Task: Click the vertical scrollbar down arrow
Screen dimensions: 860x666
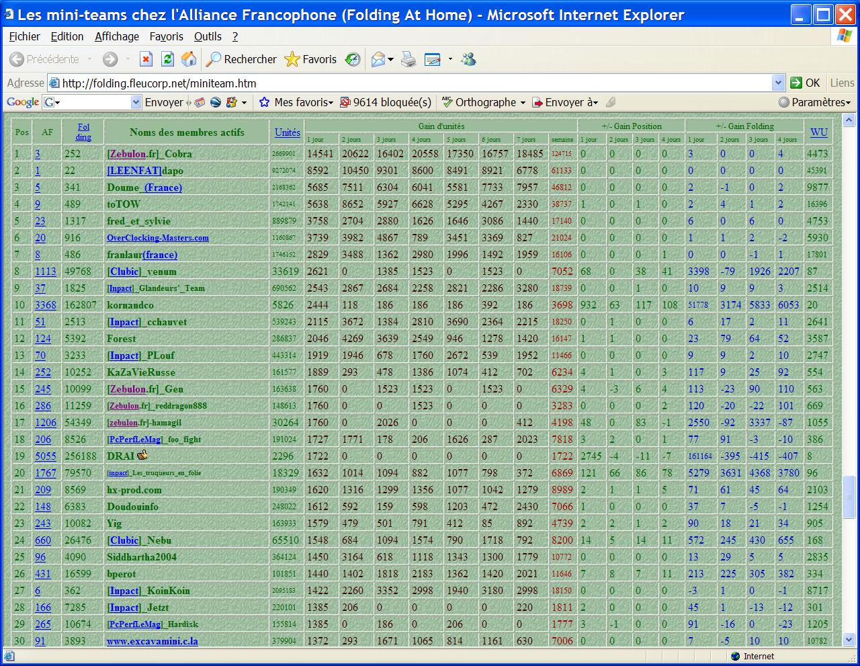Action: point(849,640)
